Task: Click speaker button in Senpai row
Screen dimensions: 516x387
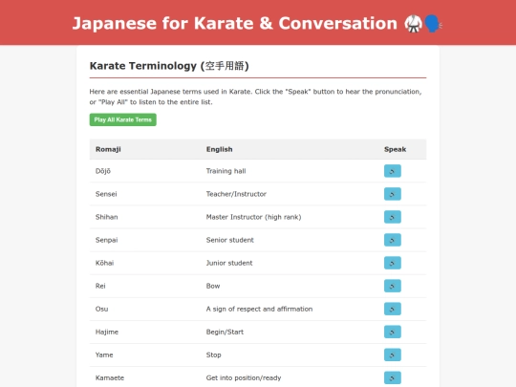Action: pyautogui.click(x=393, y=240)
